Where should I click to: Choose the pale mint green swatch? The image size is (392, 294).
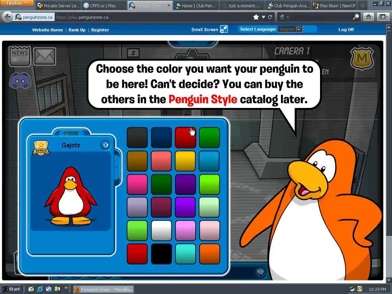209,207
